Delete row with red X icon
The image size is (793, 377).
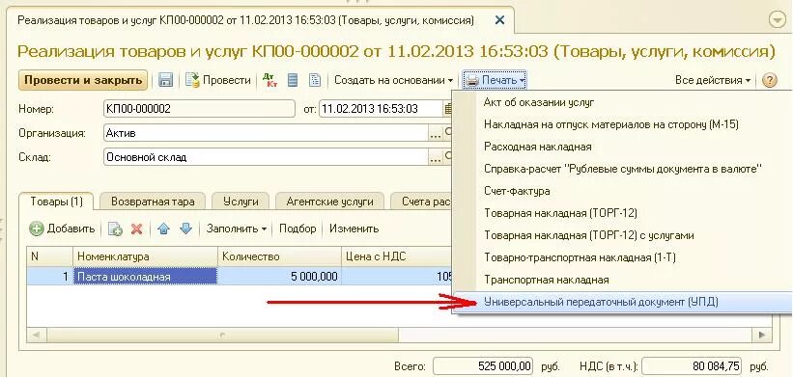(x=136, y=229)
